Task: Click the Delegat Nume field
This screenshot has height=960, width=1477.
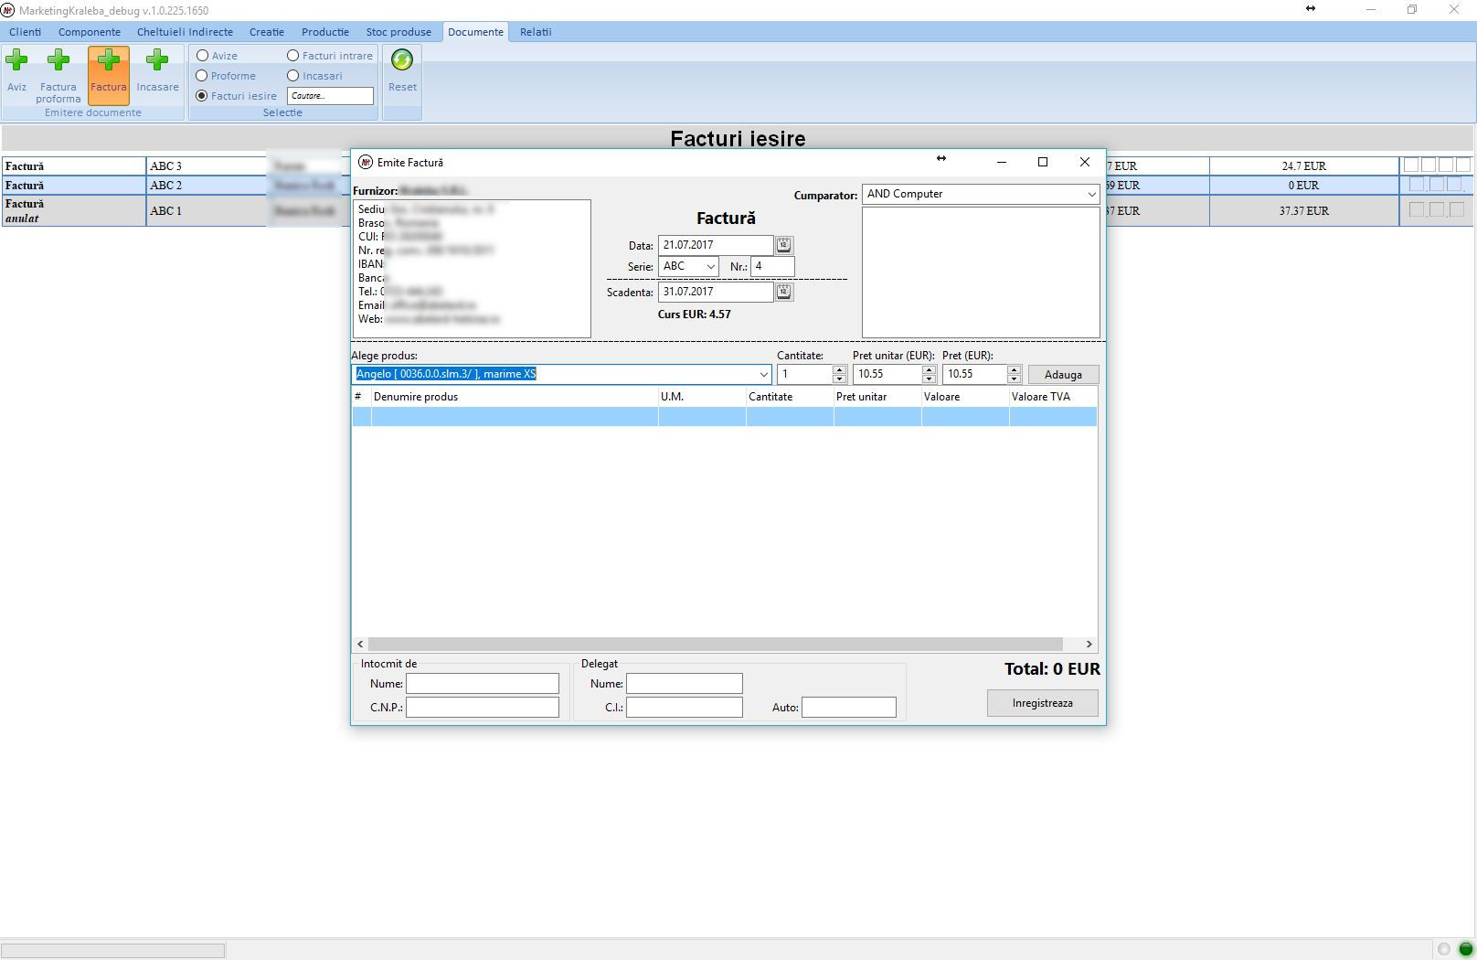Action: 685,684
